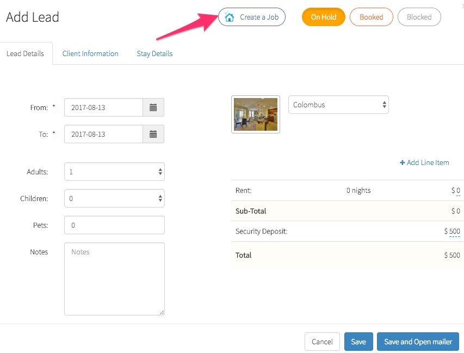The height and width of the screenshot is (353, 464).
Task: Click the house icon in Create a Job
Action: [x=229, y=17]
